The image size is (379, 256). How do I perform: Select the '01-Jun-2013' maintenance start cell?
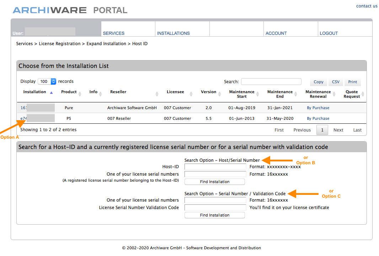242,118
